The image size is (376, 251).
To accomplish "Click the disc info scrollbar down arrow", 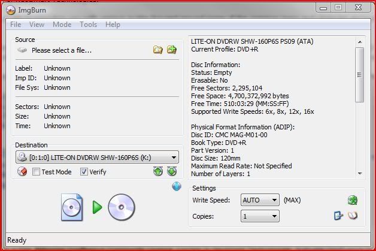I will click(x=360, y=173).
